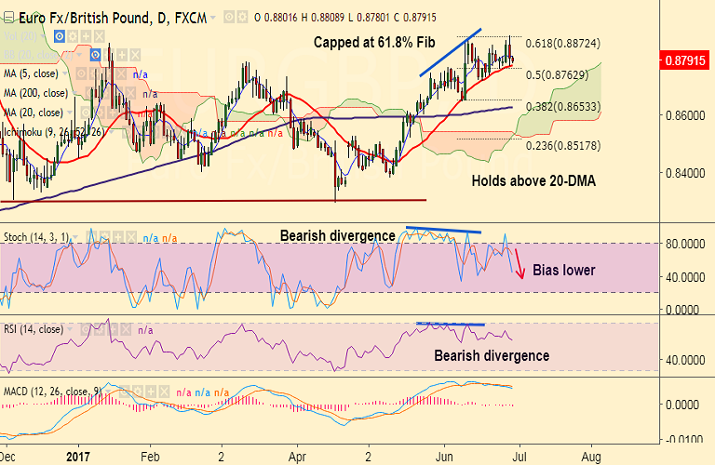This screenshot has width=715, height=465.
Task: Select the Ichimoku (9, 26, 52, 26) legend label
Action: tap(54, 132)
